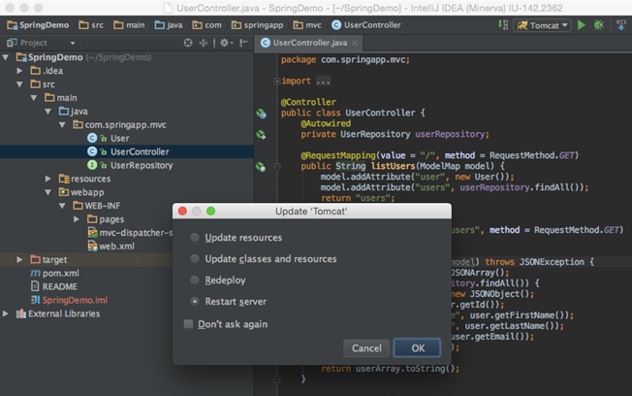Image resolution: width=632 pixels, height=396 pixels.
Task: Click the Make Project binary arrow icon
Action: point(503,25)
